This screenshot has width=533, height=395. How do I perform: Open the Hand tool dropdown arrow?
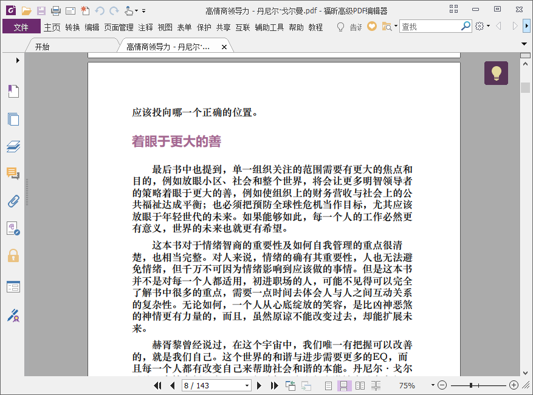137,11
